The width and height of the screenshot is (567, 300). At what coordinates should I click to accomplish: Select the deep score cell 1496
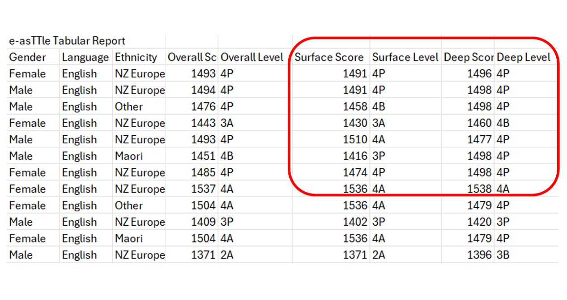click(x=479, y=74)
